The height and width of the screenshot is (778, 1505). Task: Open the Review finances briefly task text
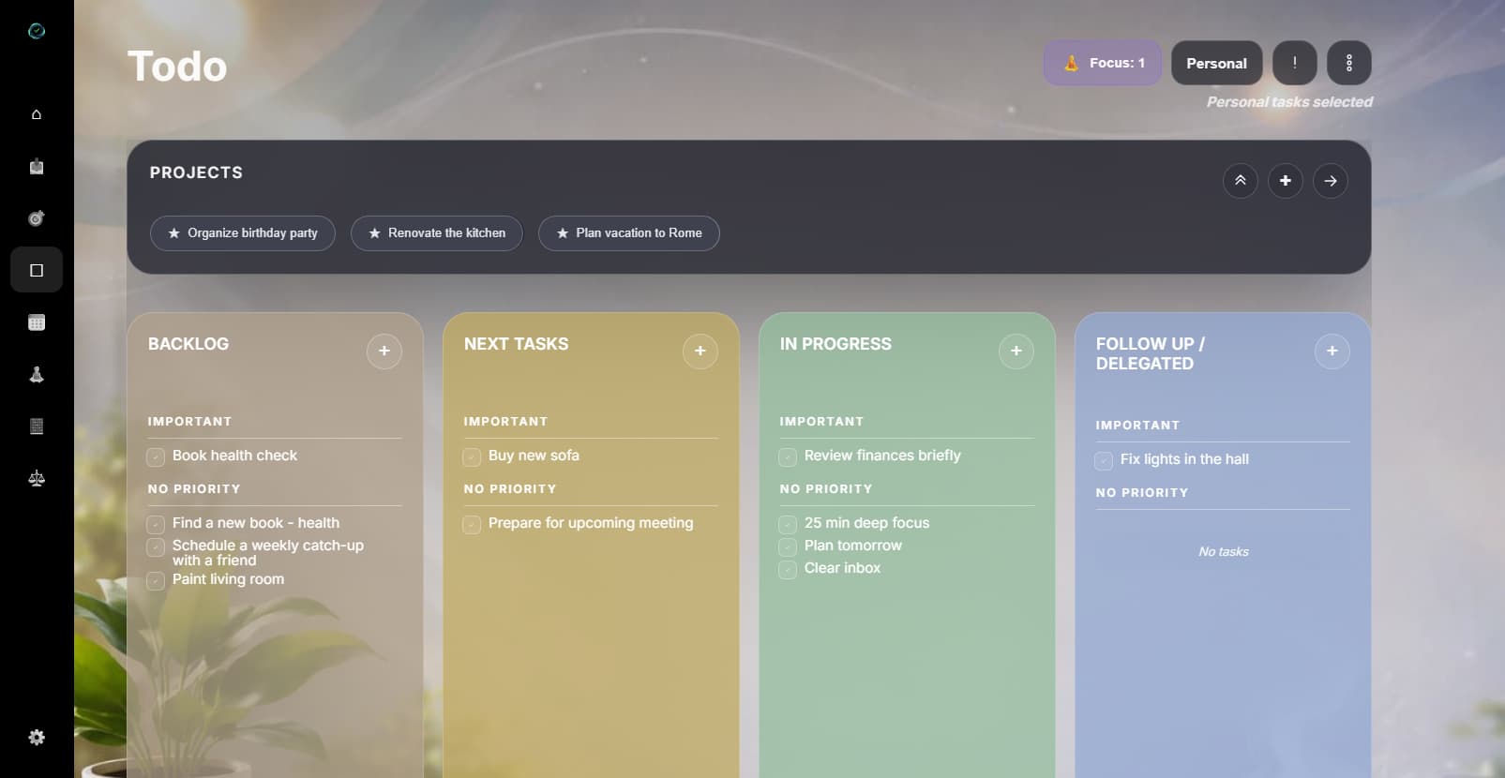882,456
